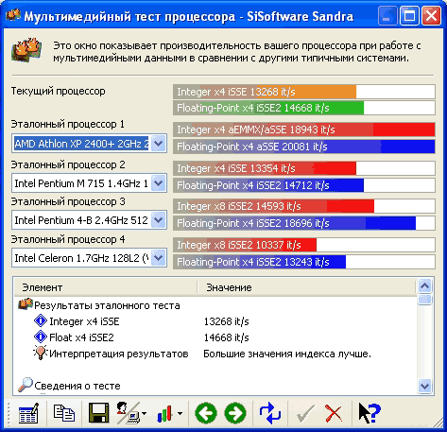Click the gray checkmark OK icon

(x=305, y=413)
